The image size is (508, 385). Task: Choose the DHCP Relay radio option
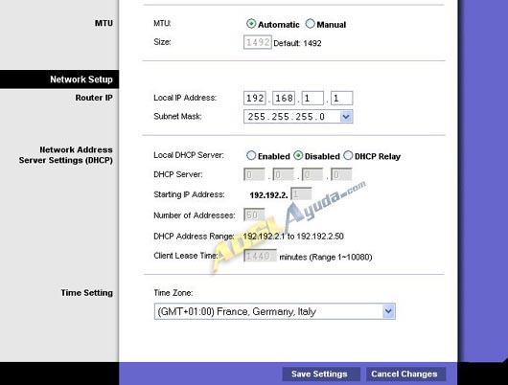click(348, 156)
